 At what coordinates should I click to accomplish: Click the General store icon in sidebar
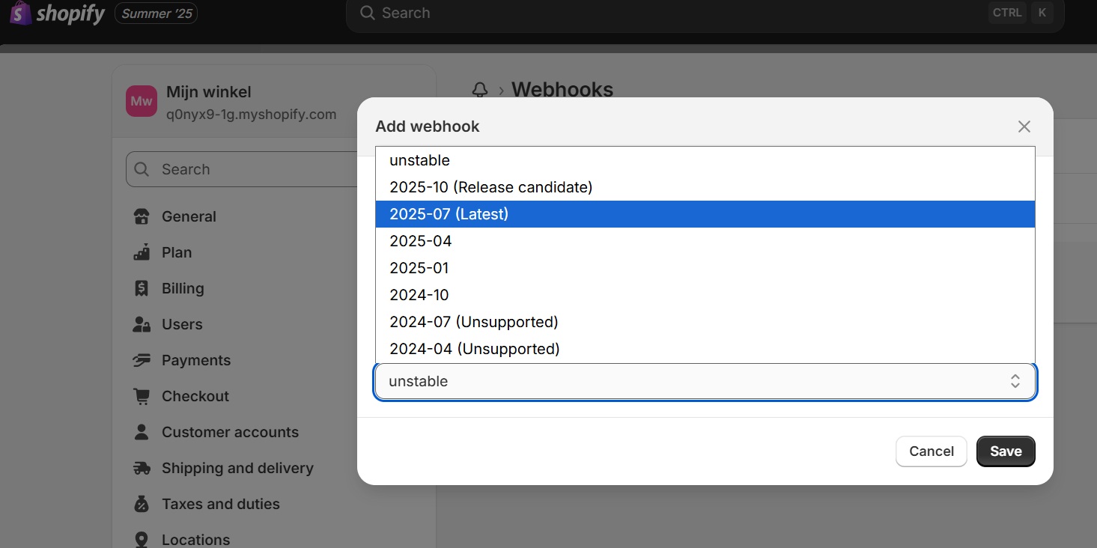click(142, 217)
